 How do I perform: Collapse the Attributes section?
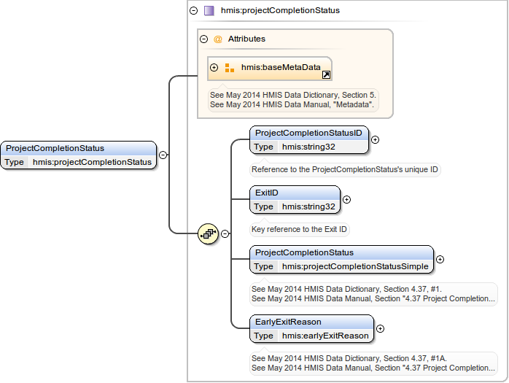203,39
